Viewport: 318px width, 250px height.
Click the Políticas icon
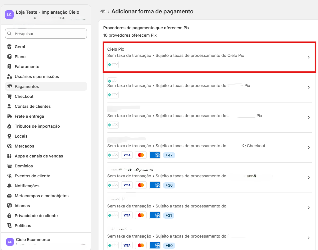point(9,225)
